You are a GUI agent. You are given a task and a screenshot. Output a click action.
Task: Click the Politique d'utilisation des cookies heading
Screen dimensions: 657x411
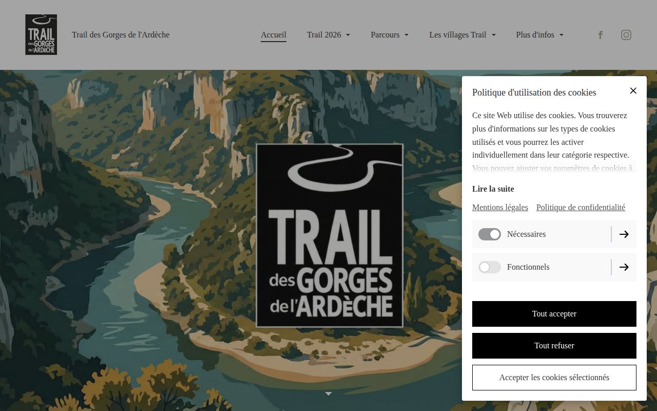click(534, 92)
